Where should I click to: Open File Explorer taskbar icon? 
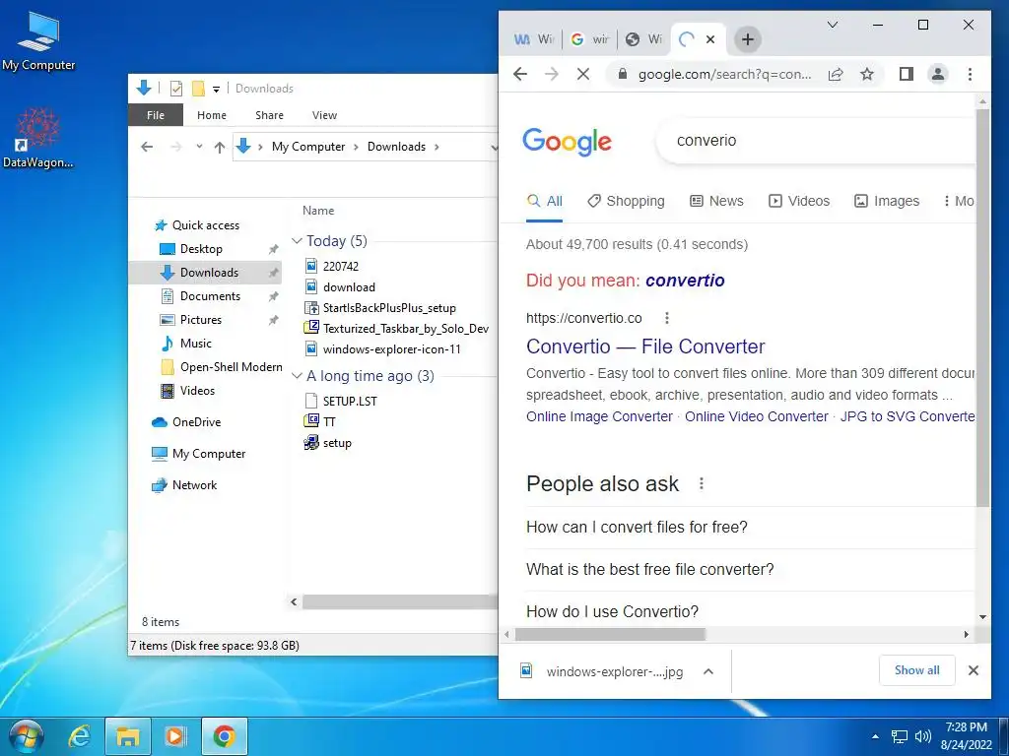tap(127, 736)
